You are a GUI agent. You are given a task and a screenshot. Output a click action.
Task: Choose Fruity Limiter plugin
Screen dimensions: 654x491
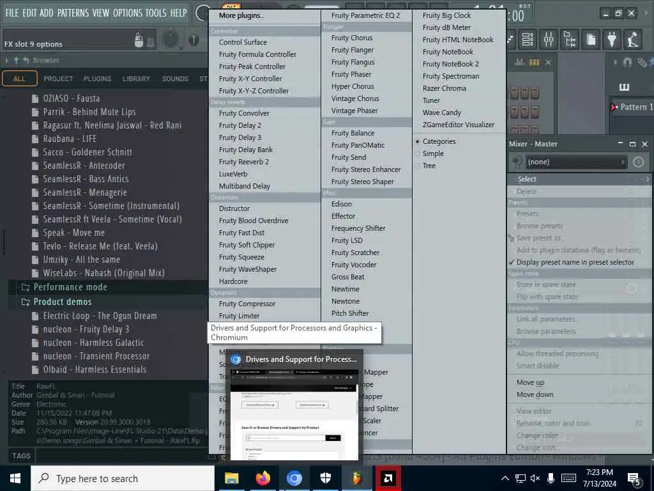(x=240, y=316)
